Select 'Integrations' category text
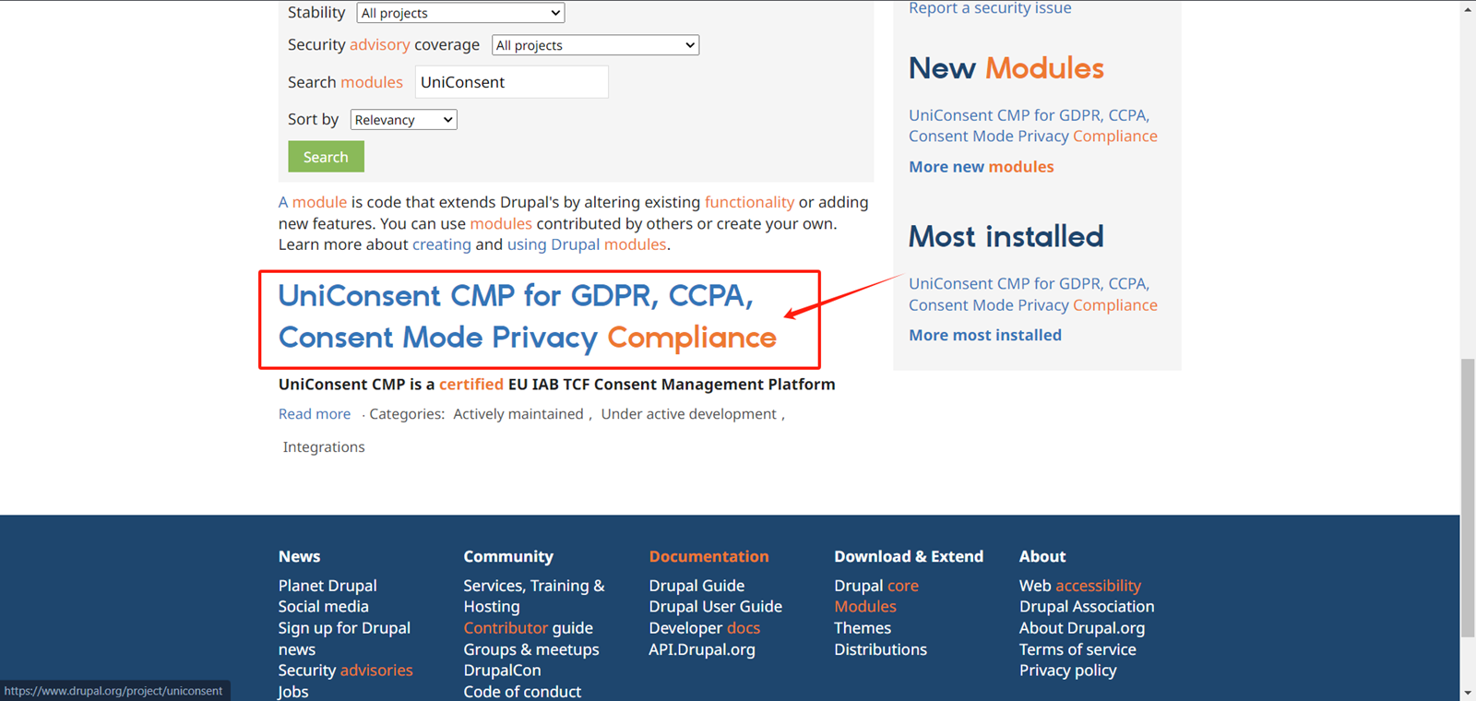Viewport: 1476px width, 701px height. [x=324, y=447]
